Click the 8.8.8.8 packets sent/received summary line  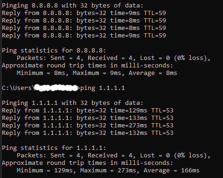pyautogui.click(x=114, y=58)
